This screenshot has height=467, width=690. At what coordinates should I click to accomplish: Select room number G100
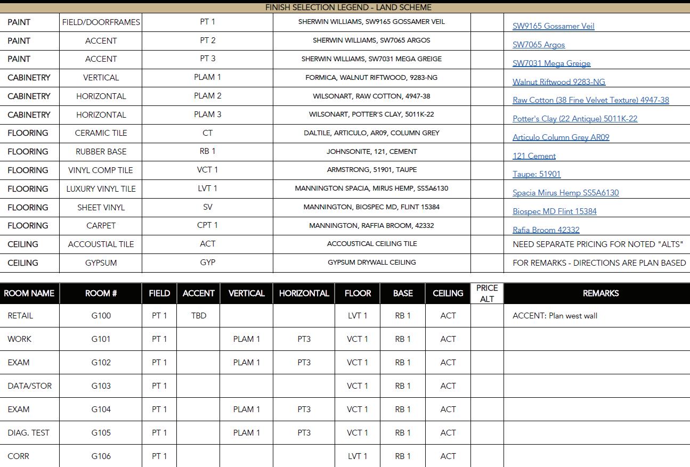coord(101,316)
